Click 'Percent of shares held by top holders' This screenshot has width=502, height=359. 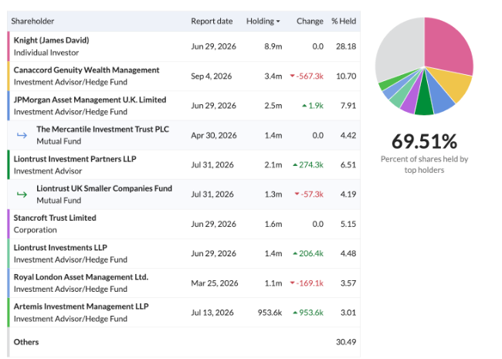(x=424, y=164)
